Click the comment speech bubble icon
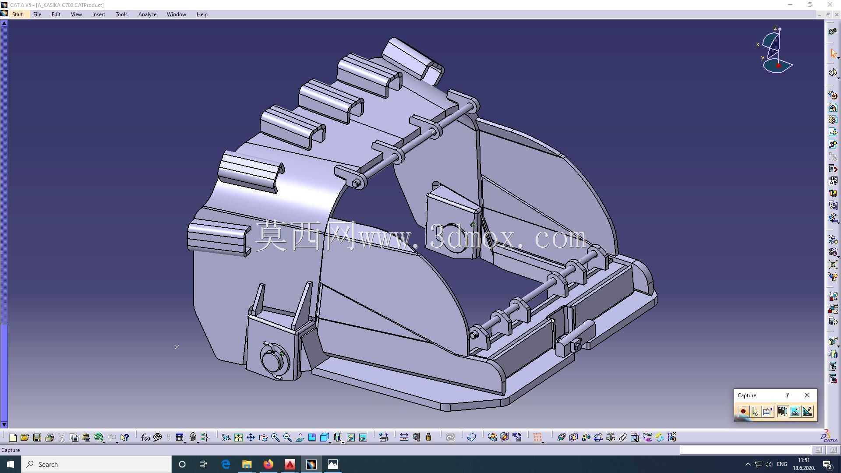The width and height of the screenshot is (841, 473). pos(158,437)
